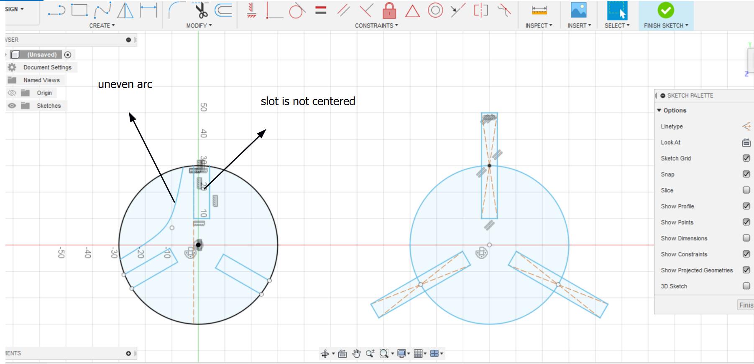
Task: Apply the Equal constraint
Action: coord(321,10)
